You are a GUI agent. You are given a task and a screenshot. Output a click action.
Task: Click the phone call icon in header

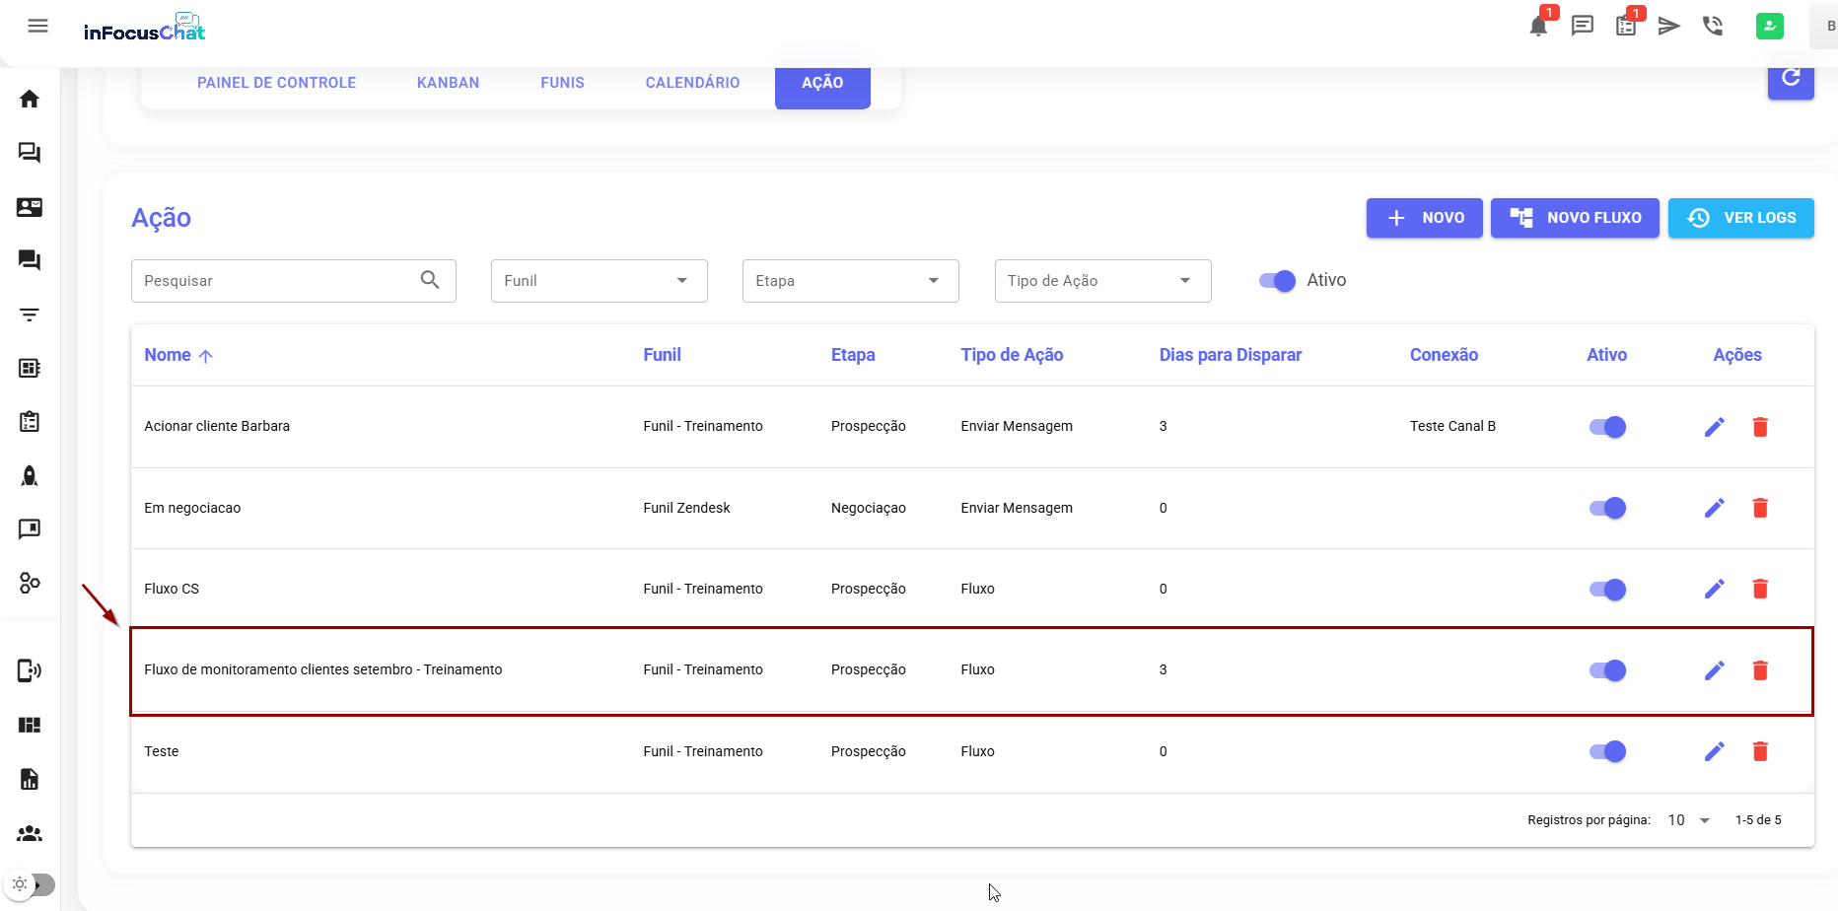(1713, 27)
